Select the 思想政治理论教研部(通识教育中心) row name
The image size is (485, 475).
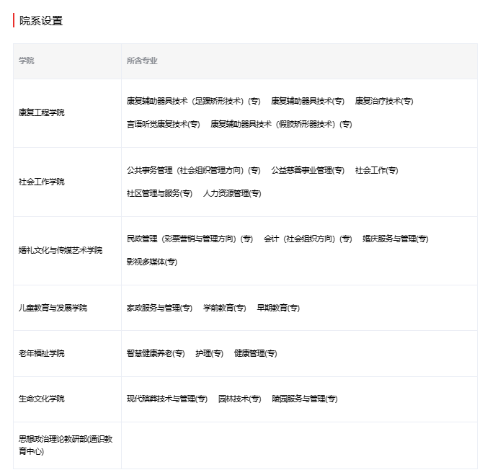[x=66, y=445]
